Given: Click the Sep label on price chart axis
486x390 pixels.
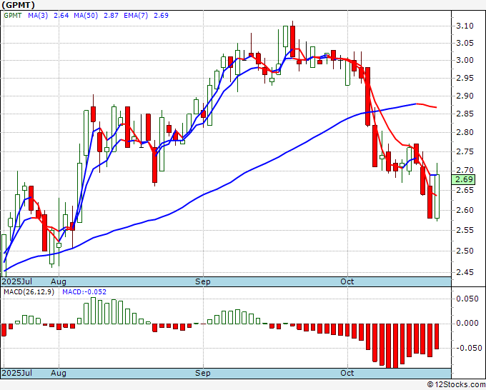Looking at the screenshot, I should (203, 281).
